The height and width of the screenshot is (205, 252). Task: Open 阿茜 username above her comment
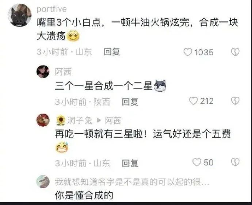(x=63, y=72)
